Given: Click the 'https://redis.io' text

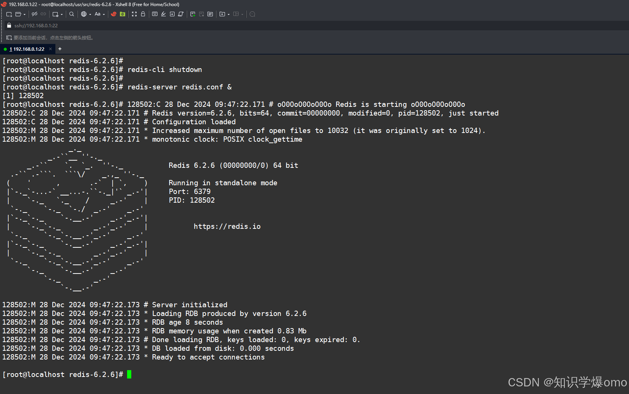Looking at the screenshot, I should tap(227, 227).
